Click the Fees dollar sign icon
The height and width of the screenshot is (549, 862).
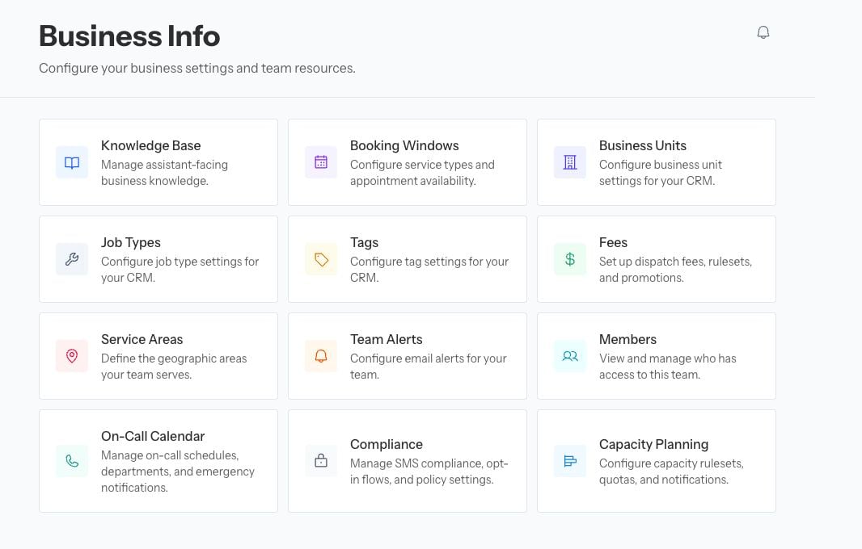[x=570, y=259]
